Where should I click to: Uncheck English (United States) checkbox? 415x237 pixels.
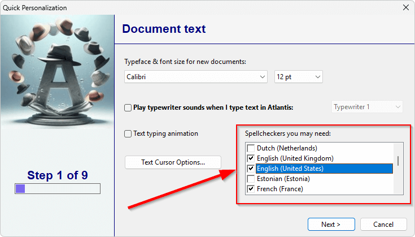pyautogui.click(x=251, y=169)
